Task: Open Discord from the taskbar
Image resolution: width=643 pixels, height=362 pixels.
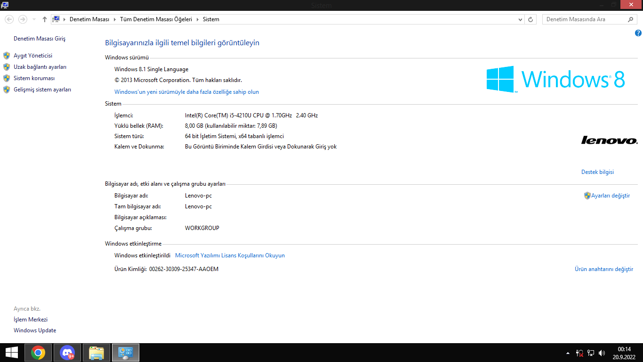Action: (x=67, y=353)
